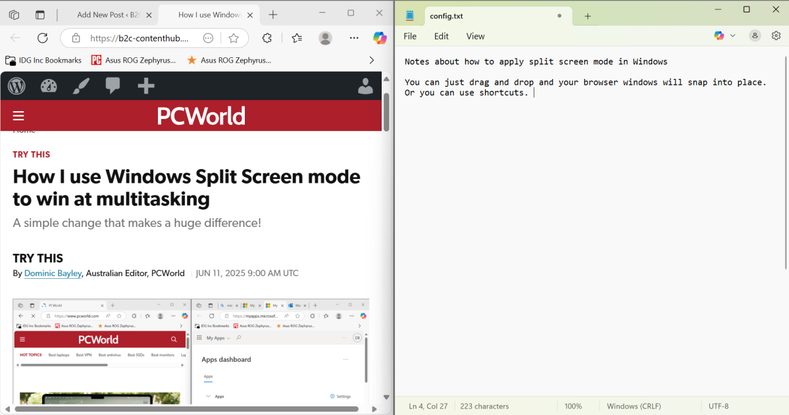Open Notepad settings gear
Image resolution: width=789 pixels, height=415 pixels.
776,36
